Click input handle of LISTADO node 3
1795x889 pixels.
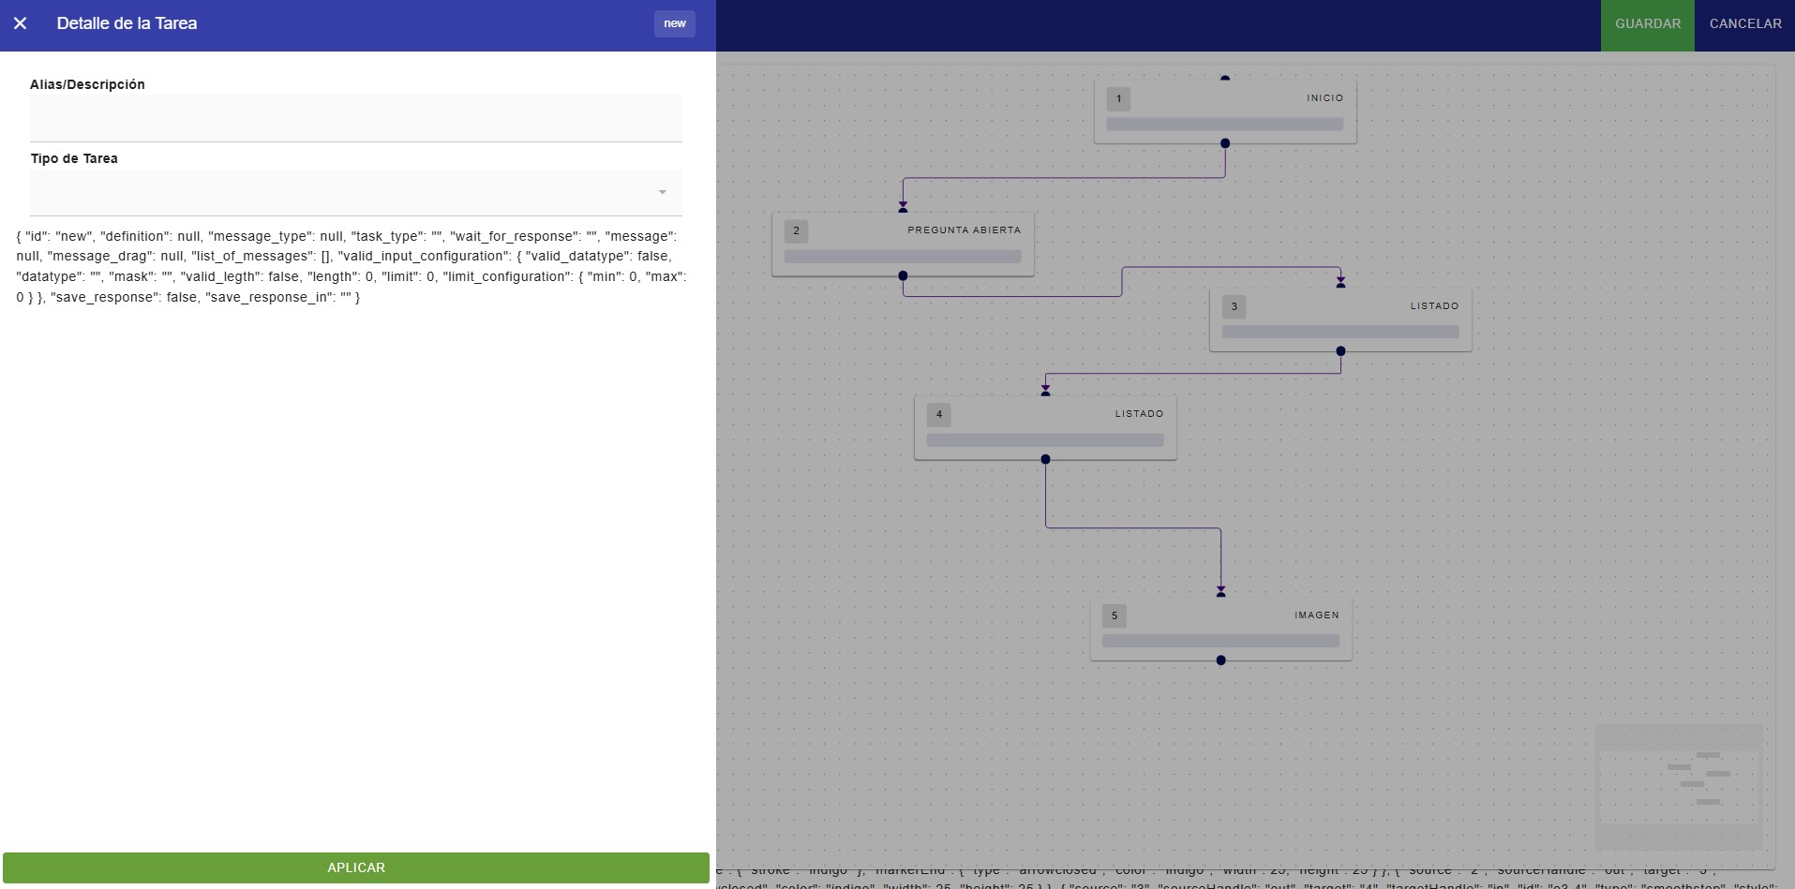(x=1340, y=286)
